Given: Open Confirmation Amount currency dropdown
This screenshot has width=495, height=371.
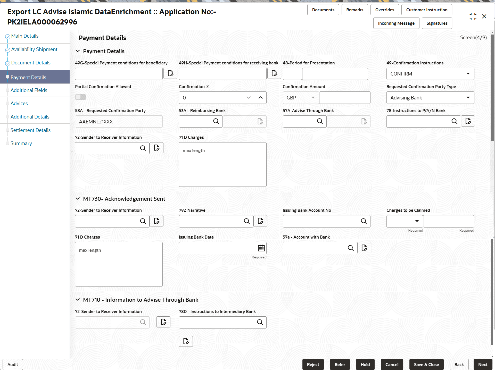Looking at the screenshot, I should coord(313,97).
